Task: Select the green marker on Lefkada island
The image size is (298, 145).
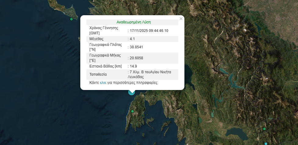Action: [133, 111]
